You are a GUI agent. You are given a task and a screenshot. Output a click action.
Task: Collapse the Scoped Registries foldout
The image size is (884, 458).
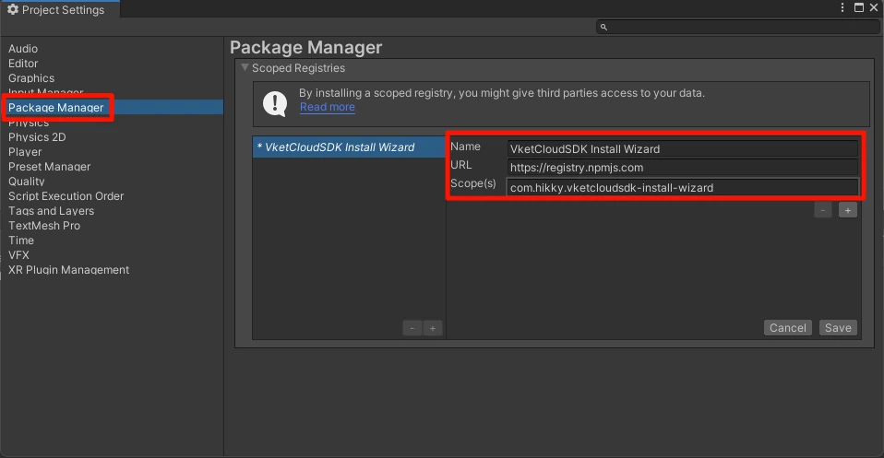[x=245, y=68]
